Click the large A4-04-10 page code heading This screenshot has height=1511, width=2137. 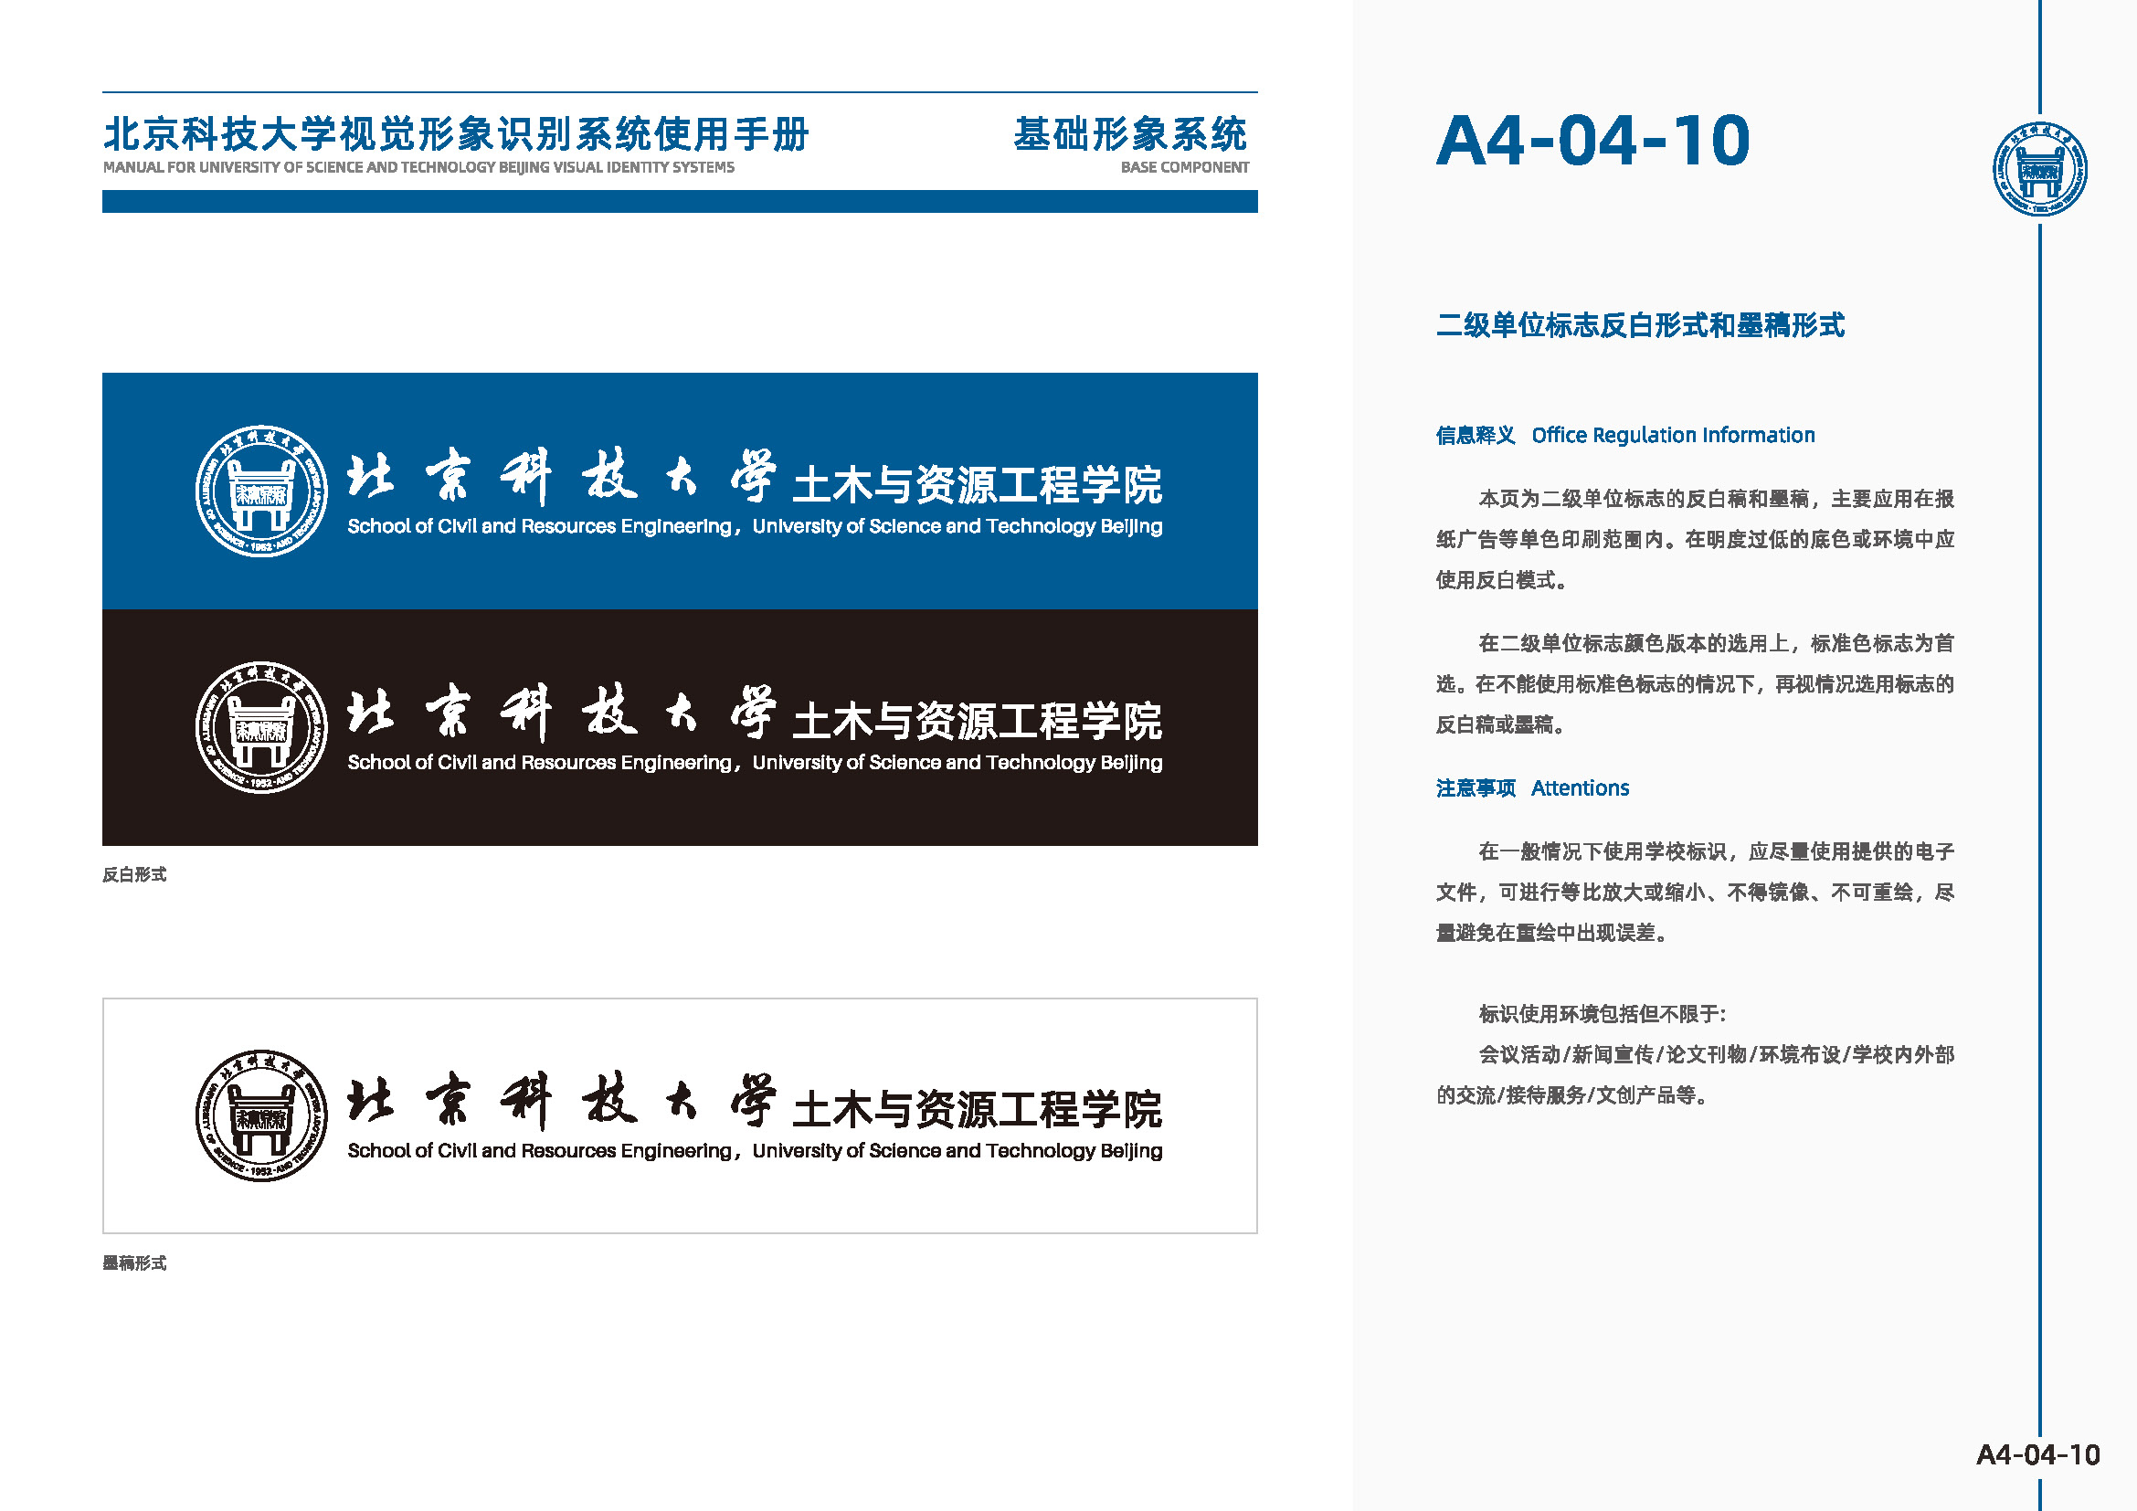[x=1592, y=141]
